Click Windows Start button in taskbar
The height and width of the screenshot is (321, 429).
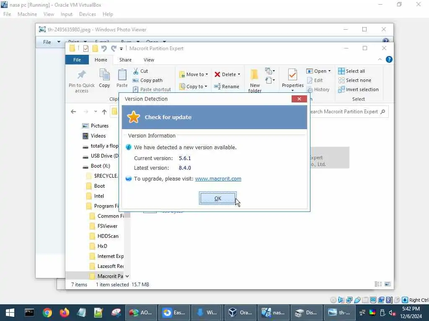(x=10, y=313)
